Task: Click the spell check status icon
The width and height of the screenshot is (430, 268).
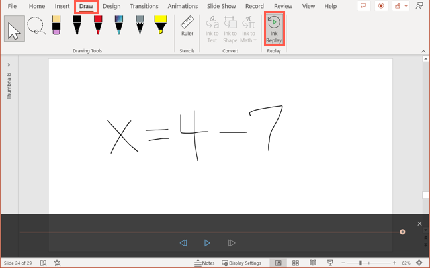Action: coord(43,263)
